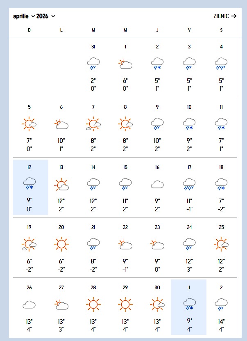Image resolution: width=247 pixels, height=341 pixels.
Task: Click the date number 22
Action: click(125, 227)
